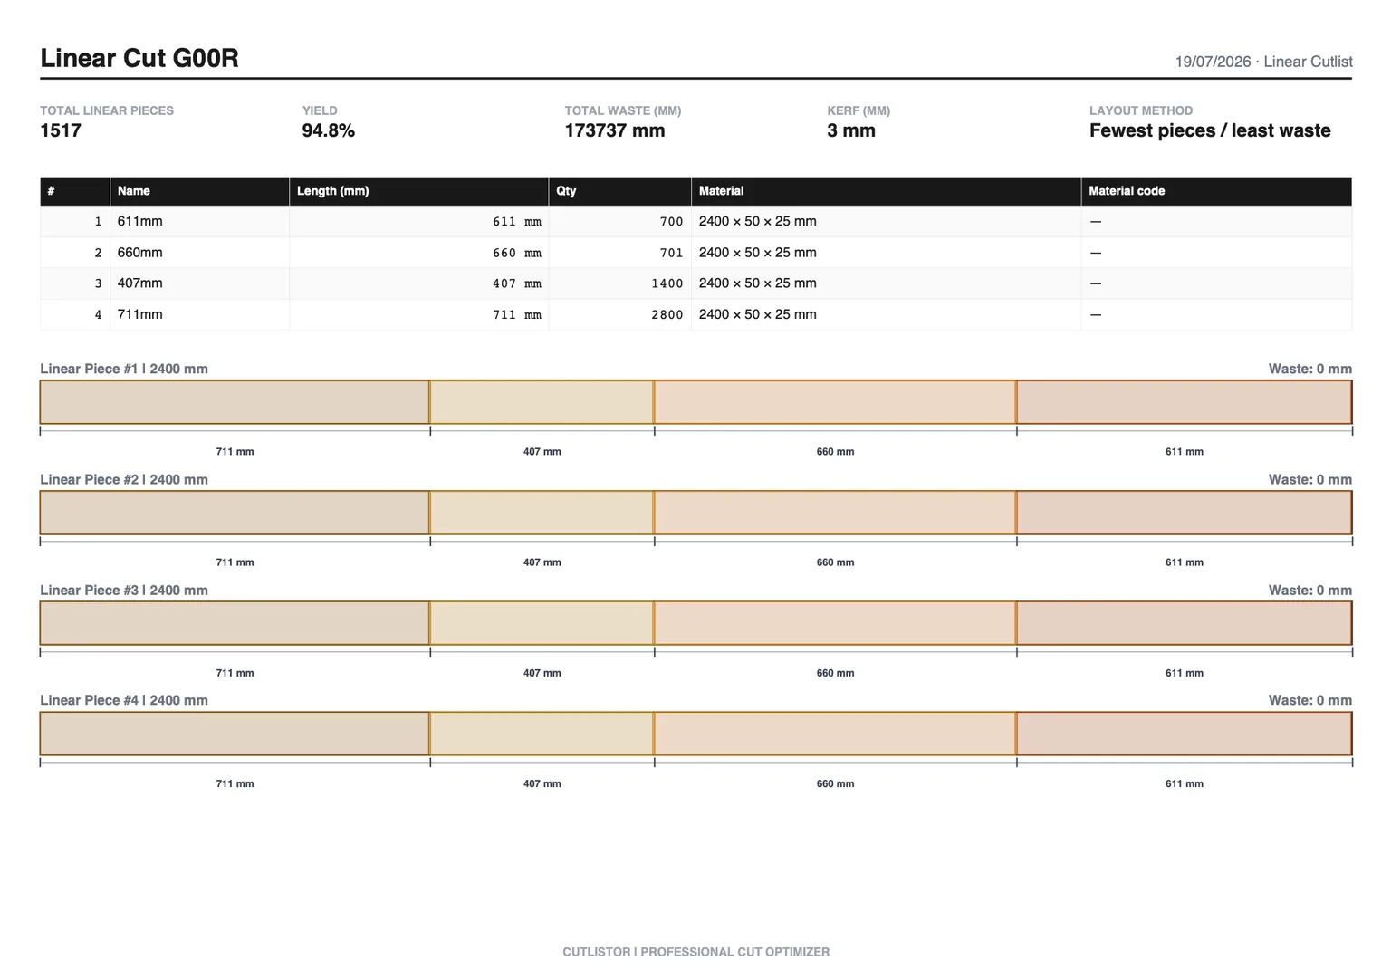This screenshot has height=980, width=1391.
Task: Select the 611 mm segment in Linear Piece #3
Action: point(1185,623)
